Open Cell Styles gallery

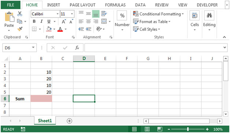pos(146,29)
